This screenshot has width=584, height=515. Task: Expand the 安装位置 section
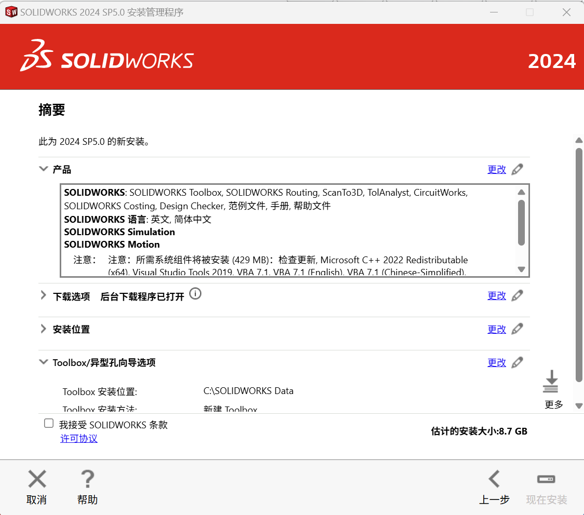(44, 329)
